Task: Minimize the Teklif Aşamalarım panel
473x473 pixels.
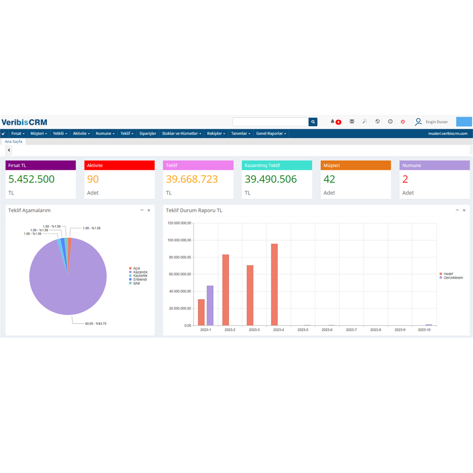Action: (x=142, y=210)
